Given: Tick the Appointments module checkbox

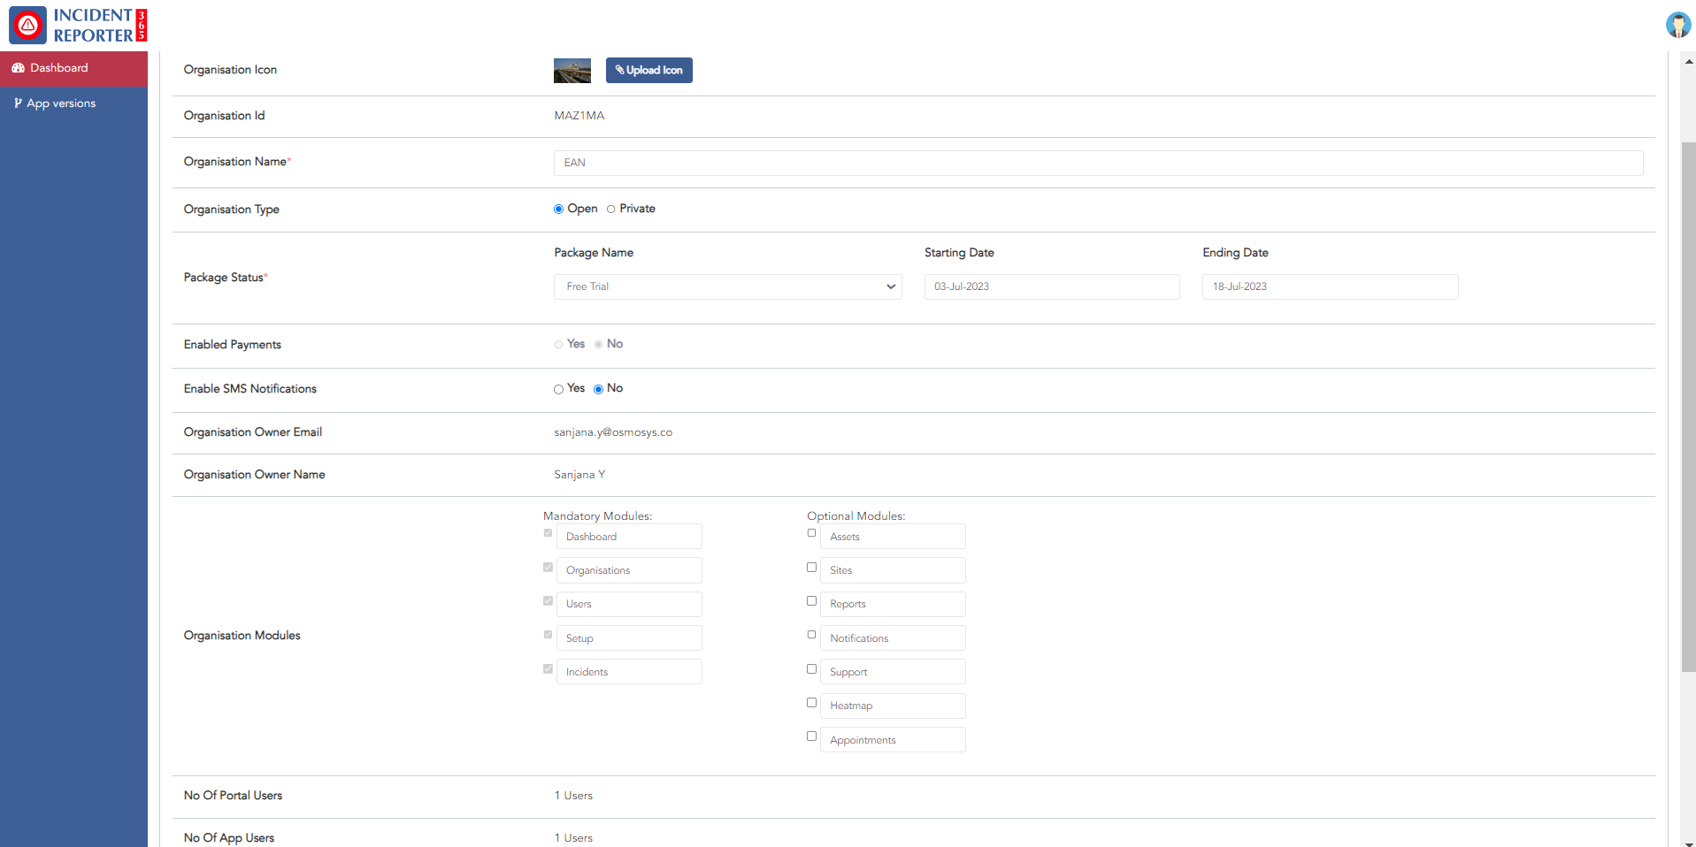Looking at the screenshot, I should click(811, 736).
